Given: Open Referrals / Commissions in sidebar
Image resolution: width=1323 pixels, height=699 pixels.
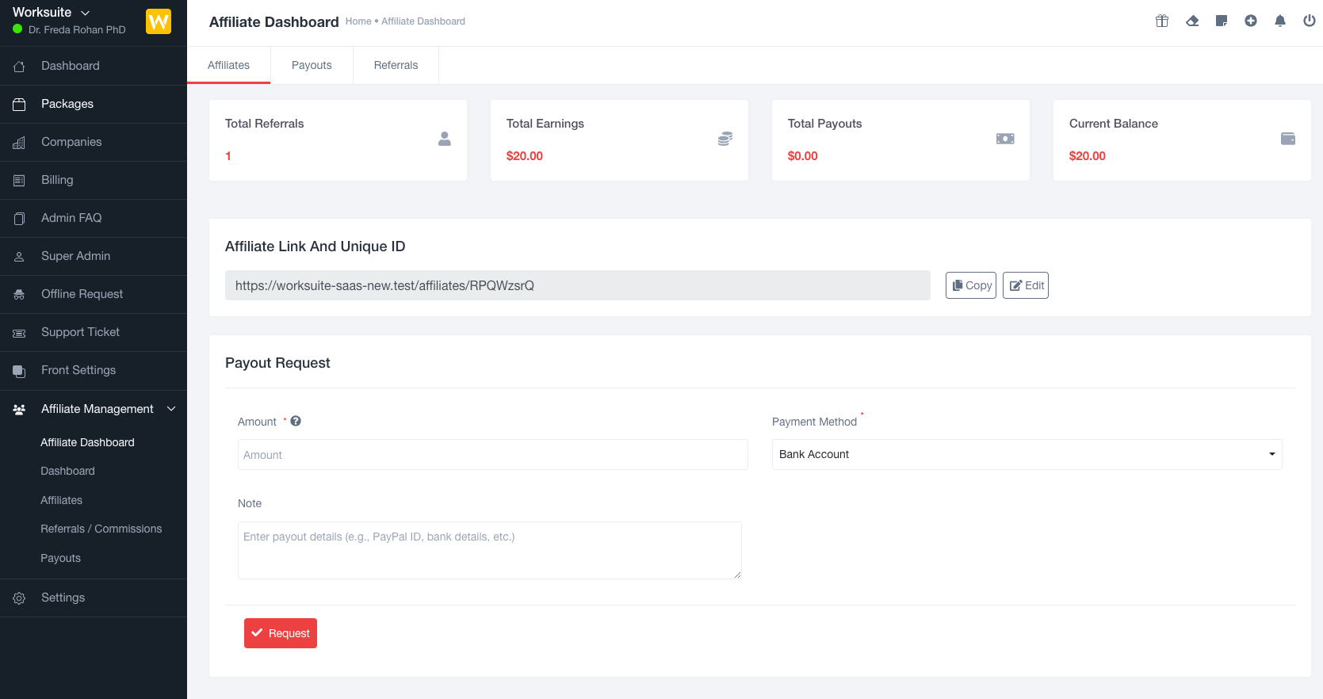Looking at the screenshot, I should click(101, 529).
